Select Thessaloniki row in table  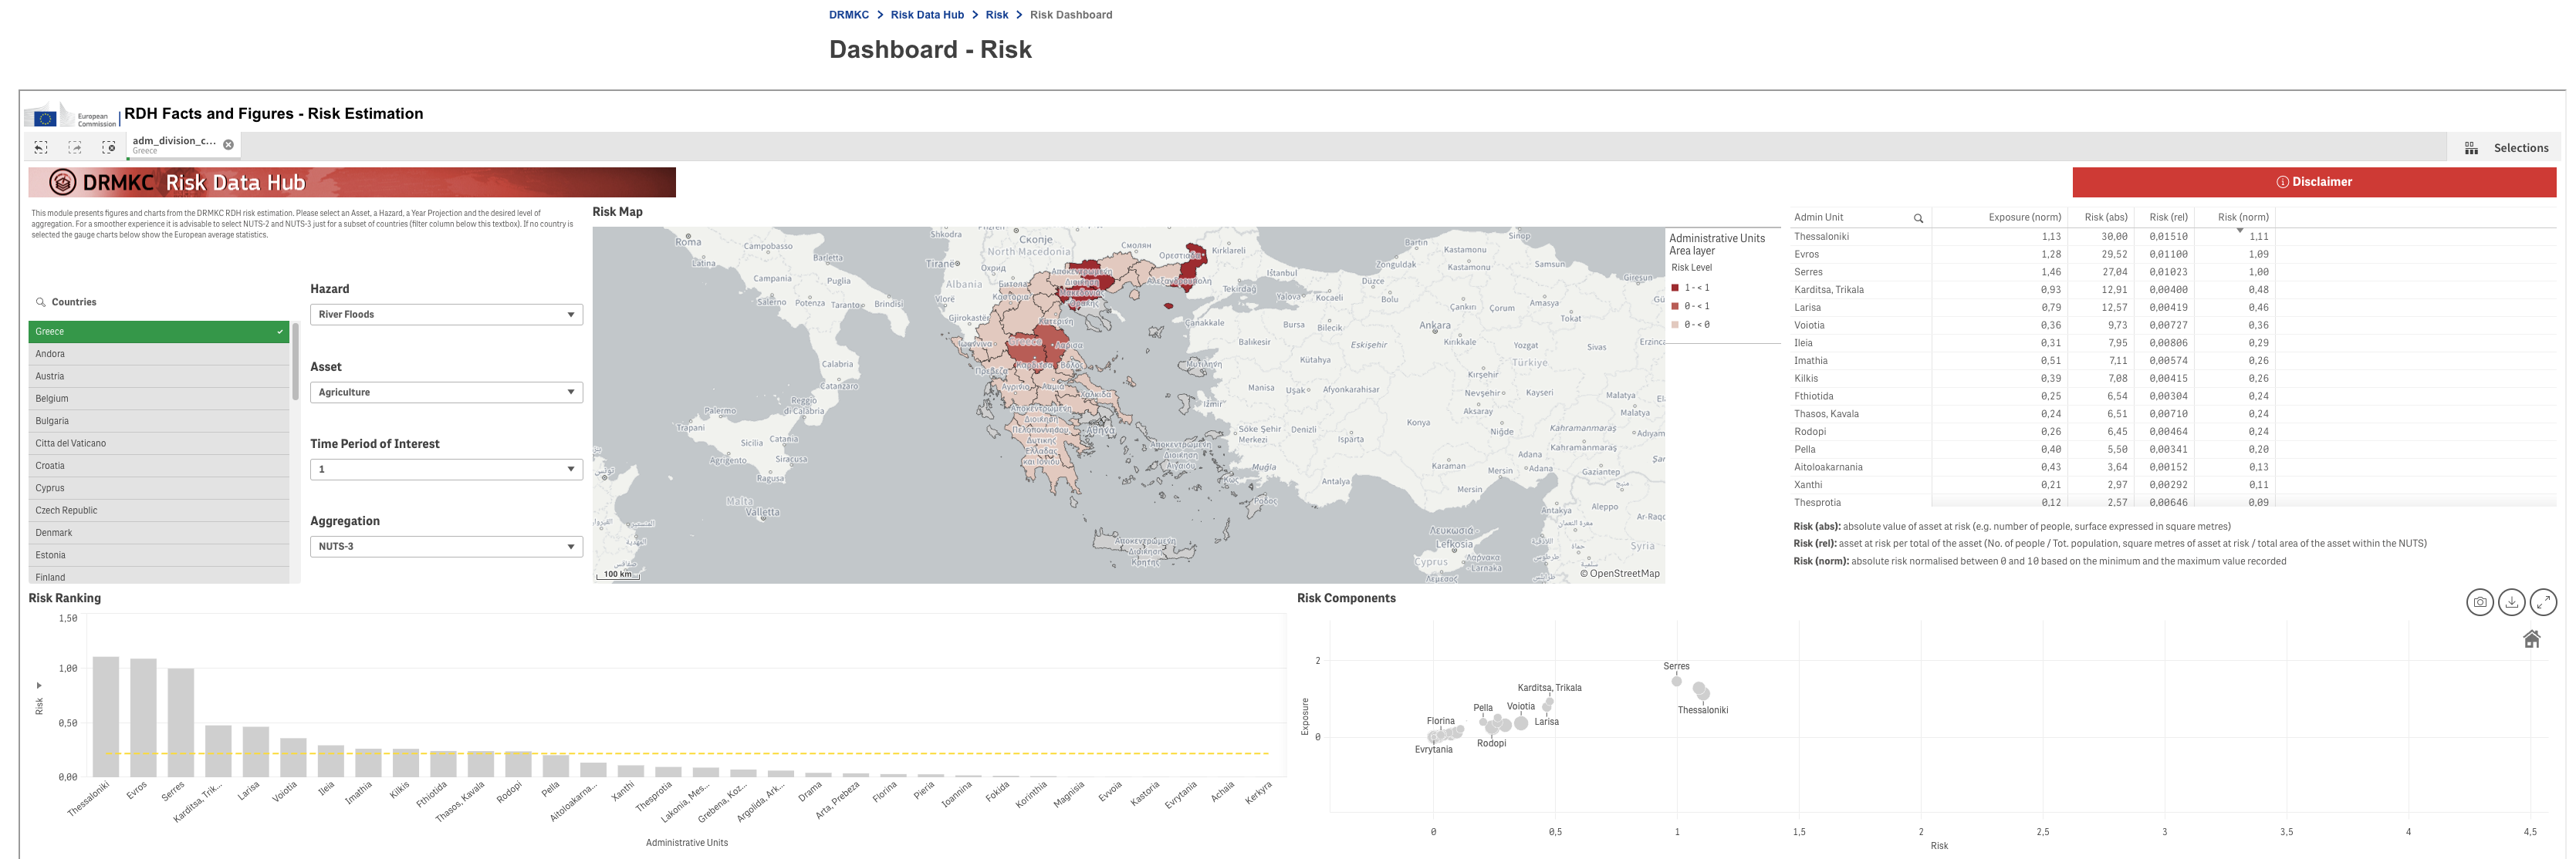(2172, 237)
